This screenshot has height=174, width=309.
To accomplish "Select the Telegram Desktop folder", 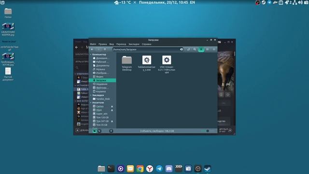I will point(126,63).
